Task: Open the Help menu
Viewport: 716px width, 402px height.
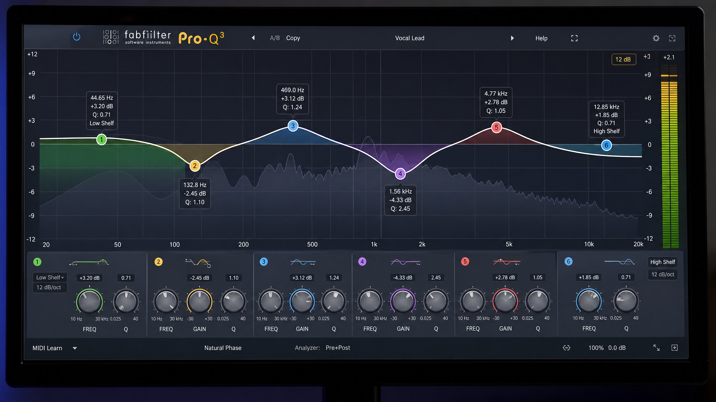Action: [541, 38]
